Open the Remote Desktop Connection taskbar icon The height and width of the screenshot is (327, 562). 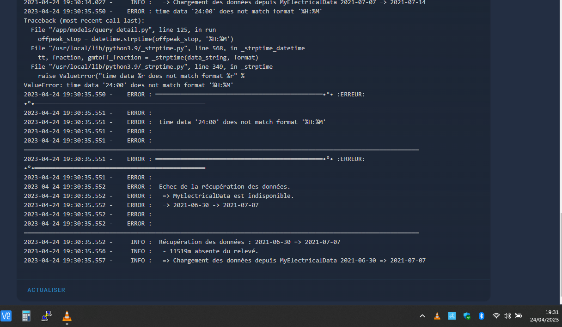click(46, 316)
